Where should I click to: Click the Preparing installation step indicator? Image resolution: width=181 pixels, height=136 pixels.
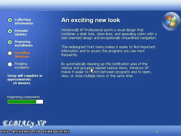[x=10, y=42]
